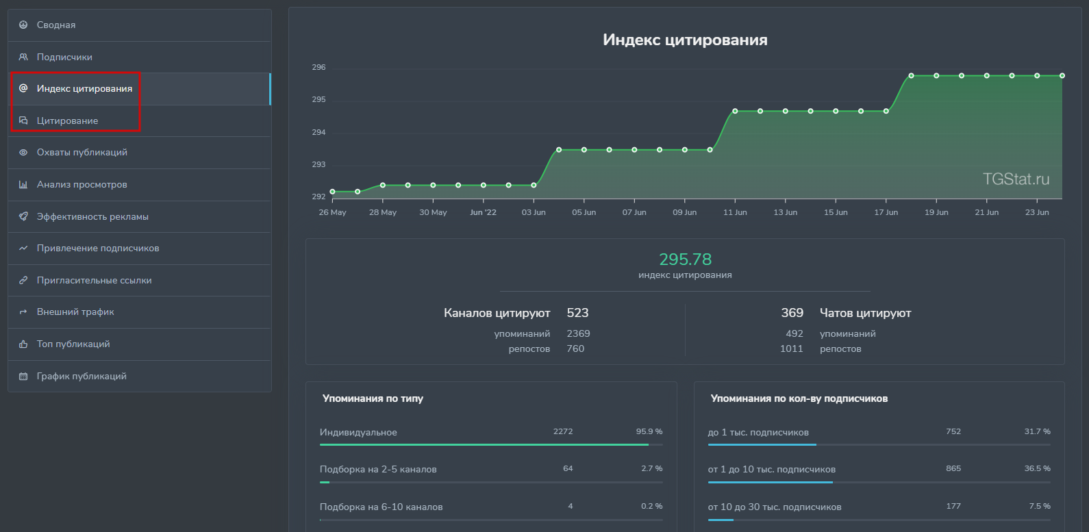
Task: Open График публикаций section
Action: 140,376
